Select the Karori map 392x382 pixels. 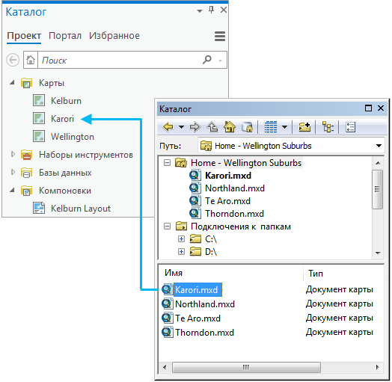point(62,119)
